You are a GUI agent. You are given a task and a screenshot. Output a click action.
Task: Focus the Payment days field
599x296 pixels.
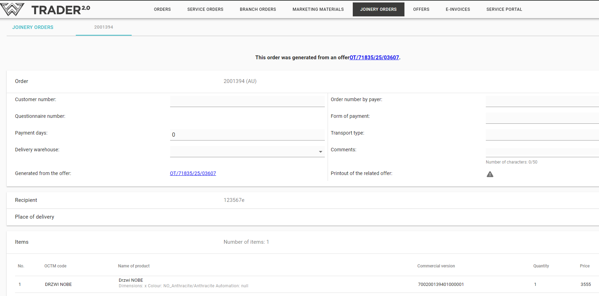click(x=247, y=135)
